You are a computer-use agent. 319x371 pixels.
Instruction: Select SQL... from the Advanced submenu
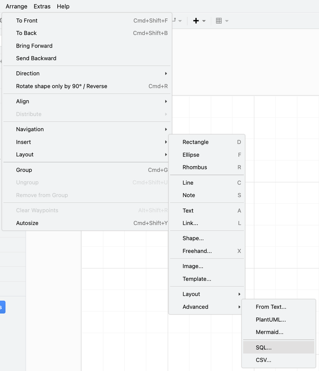pyautogui.click(x=278, y=347)
